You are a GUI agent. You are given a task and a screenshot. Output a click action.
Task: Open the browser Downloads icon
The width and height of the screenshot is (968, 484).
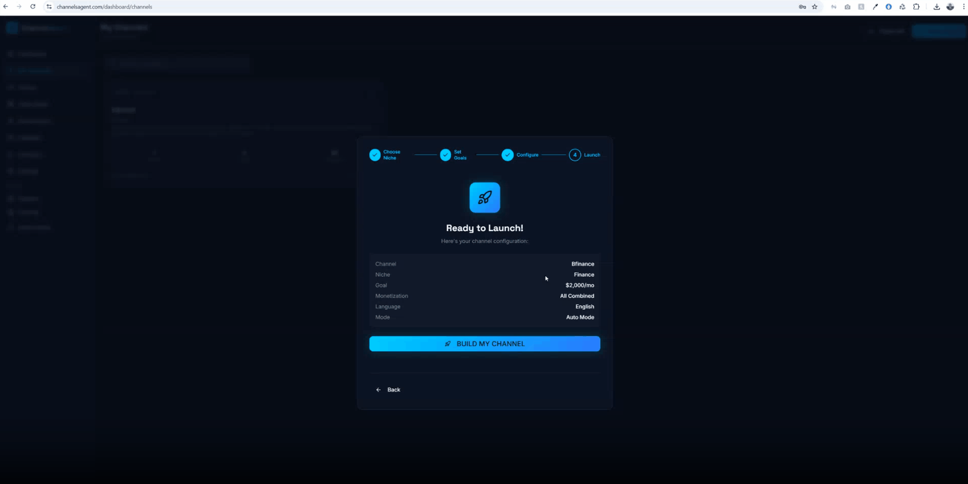tap(936, 7)
